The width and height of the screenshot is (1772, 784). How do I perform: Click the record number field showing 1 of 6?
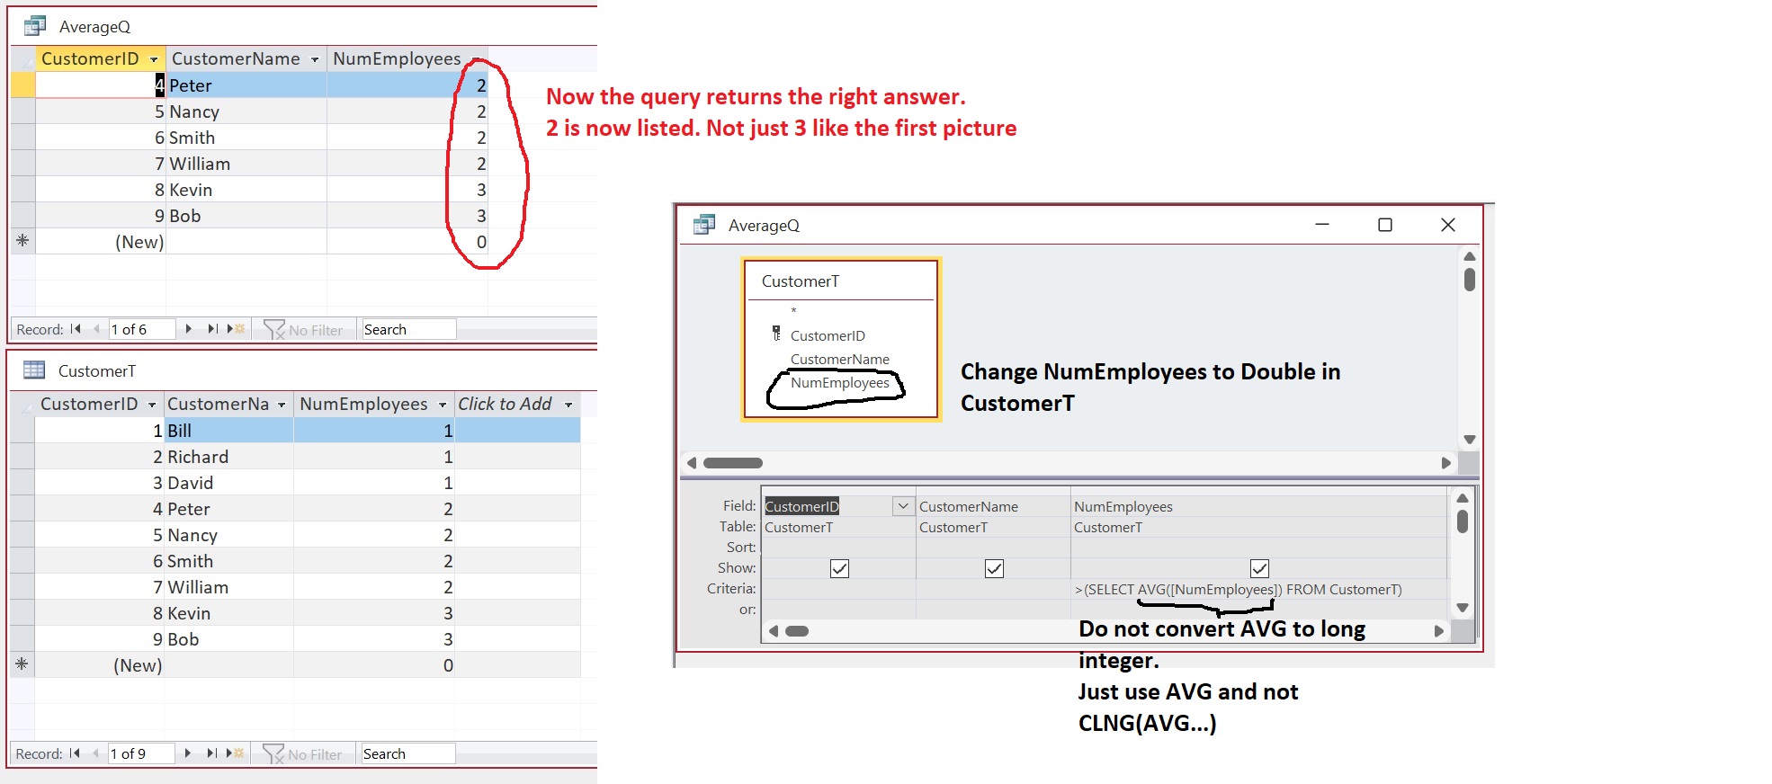click(x=142, y=329)
